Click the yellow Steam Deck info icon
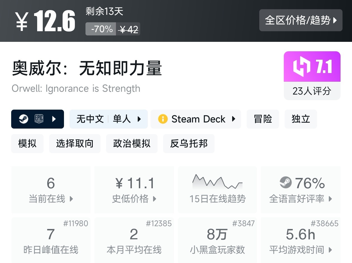The width and height of the screenshot is (352, 263). coord(163,119)
